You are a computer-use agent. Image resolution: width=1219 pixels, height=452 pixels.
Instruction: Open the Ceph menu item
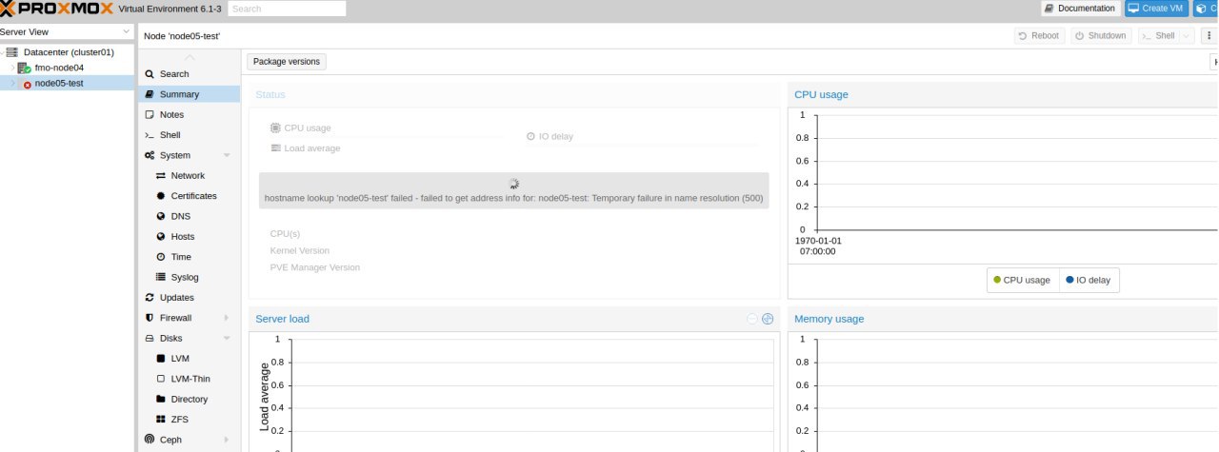[188, 440]
